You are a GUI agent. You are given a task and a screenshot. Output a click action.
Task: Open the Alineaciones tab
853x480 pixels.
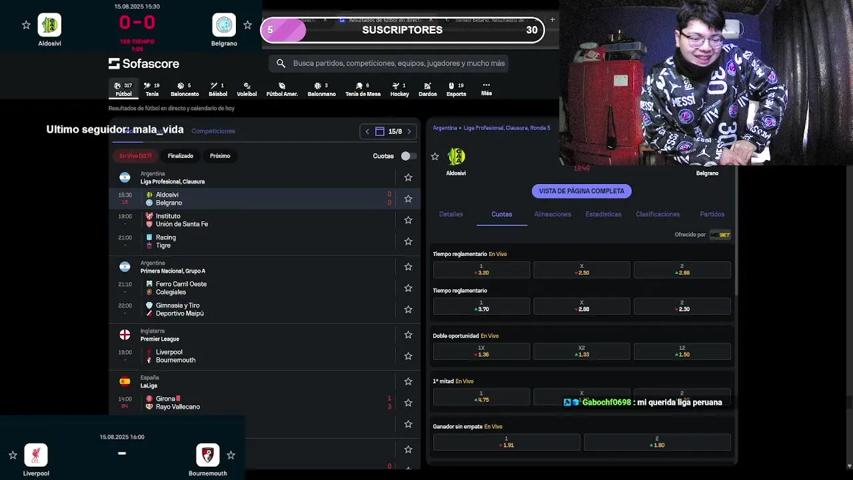click(x=552, y=214)
